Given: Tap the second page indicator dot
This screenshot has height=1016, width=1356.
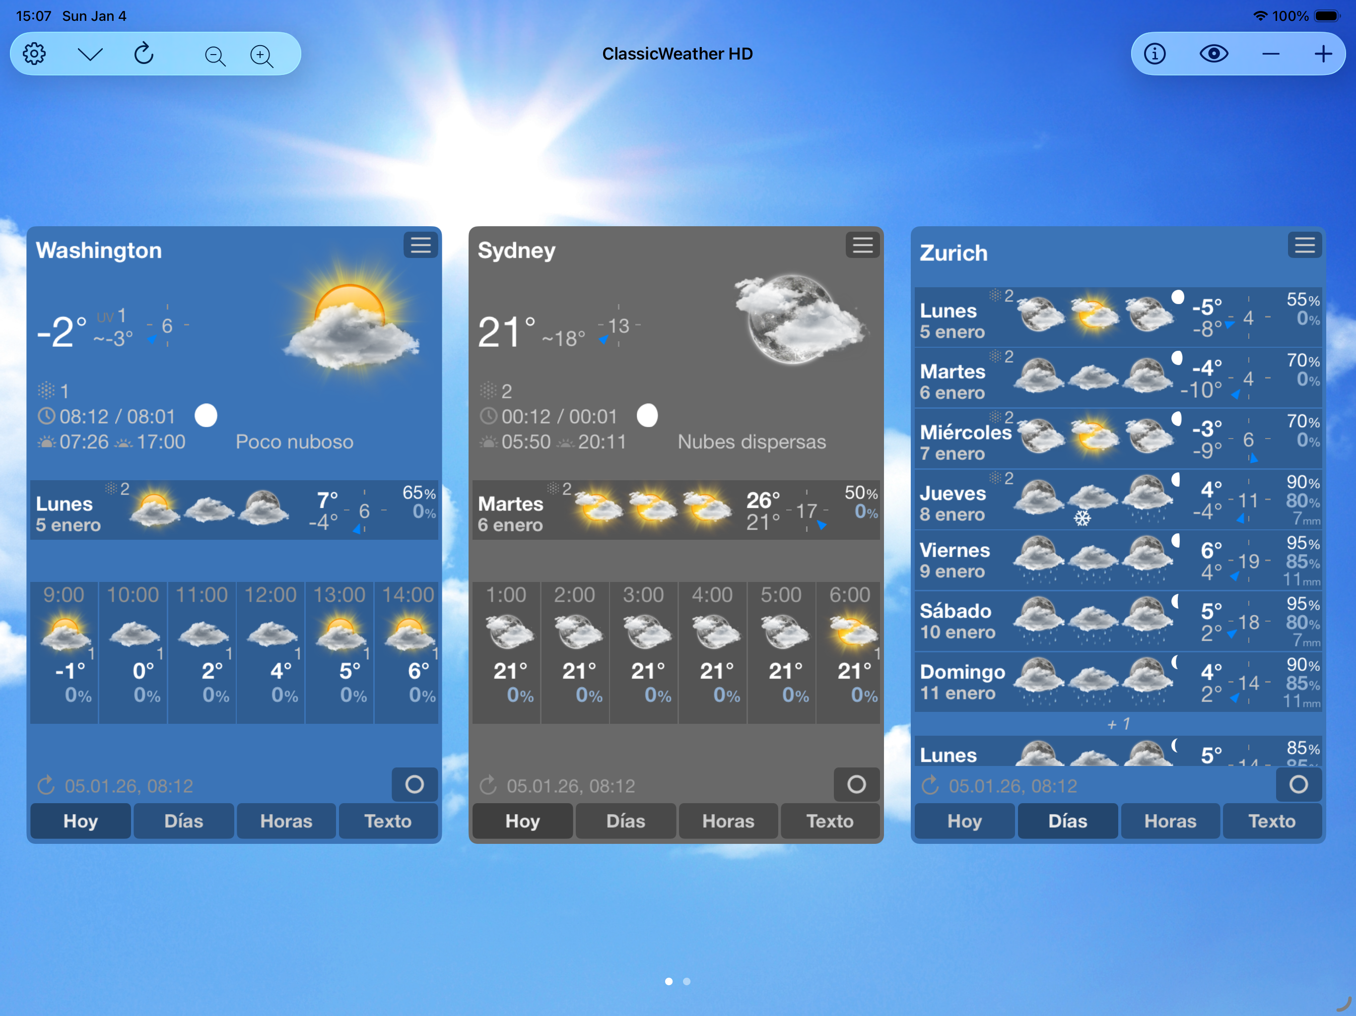Looking at the screenshot, I should 686,981.
